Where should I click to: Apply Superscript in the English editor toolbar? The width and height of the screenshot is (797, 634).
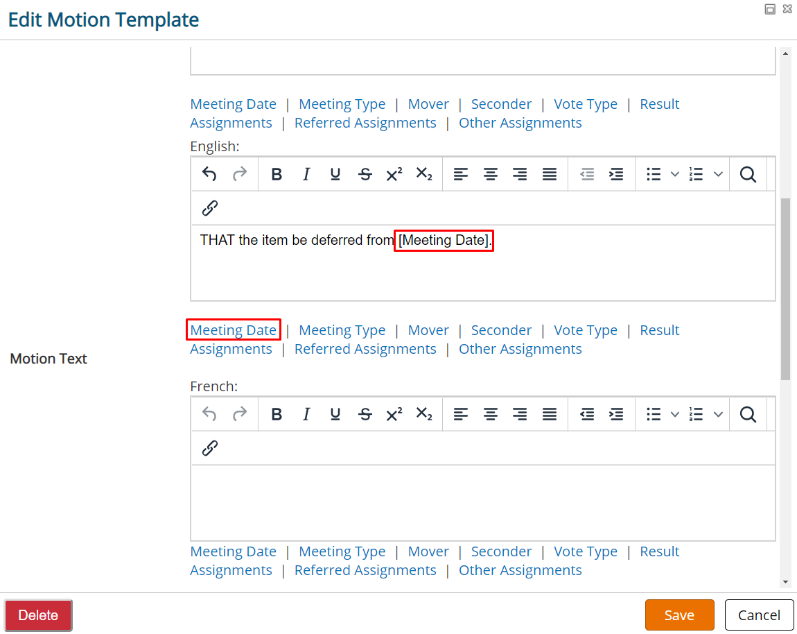coord(394,174)
